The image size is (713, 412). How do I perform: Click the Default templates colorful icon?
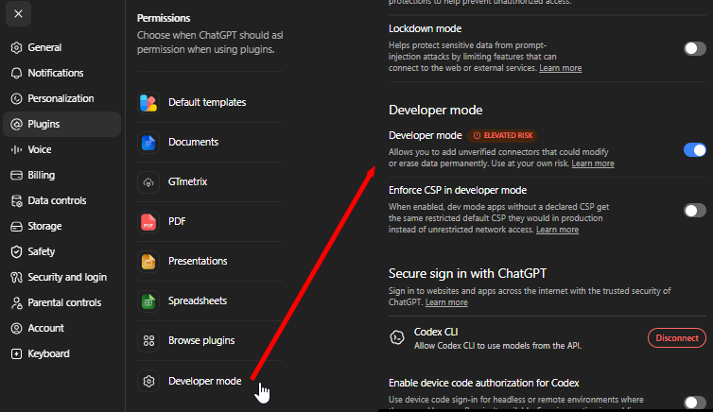[148, 103]
